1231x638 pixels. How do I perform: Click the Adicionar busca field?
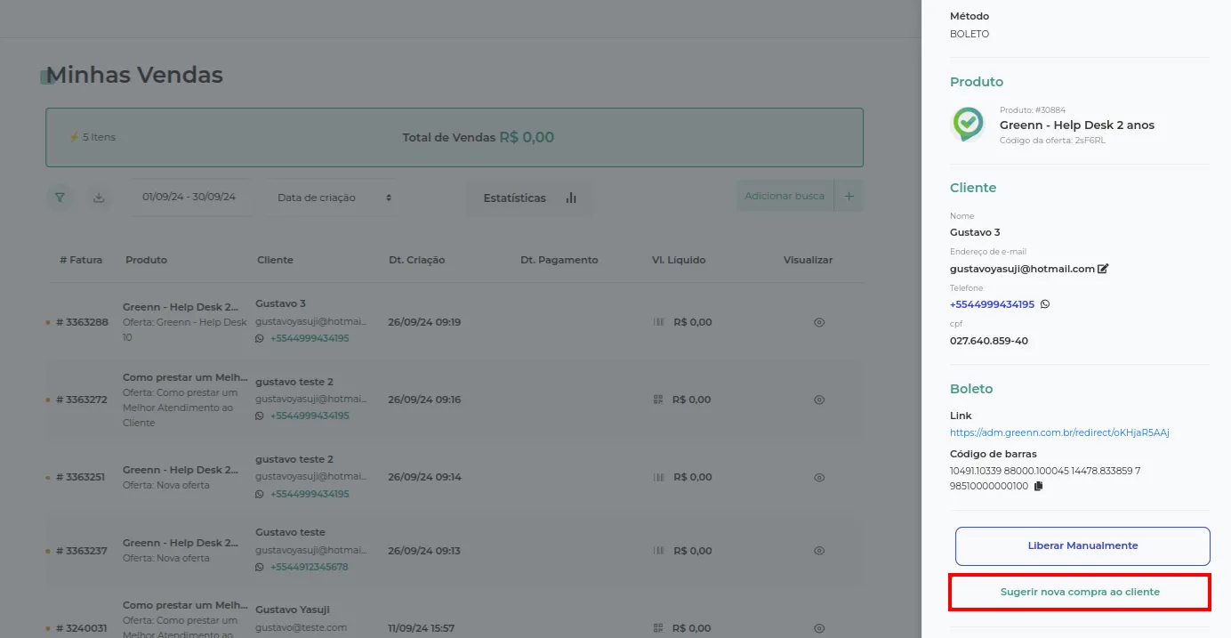pyautogui.click(x=784, y=196)
